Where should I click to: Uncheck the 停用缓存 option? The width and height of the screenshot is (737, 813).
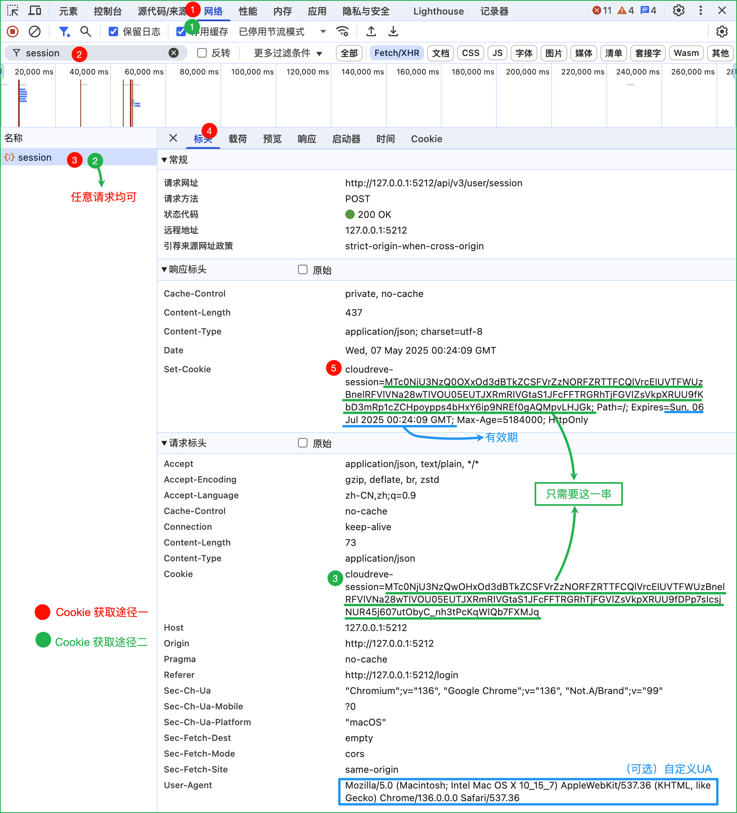[x=181, y=32]
